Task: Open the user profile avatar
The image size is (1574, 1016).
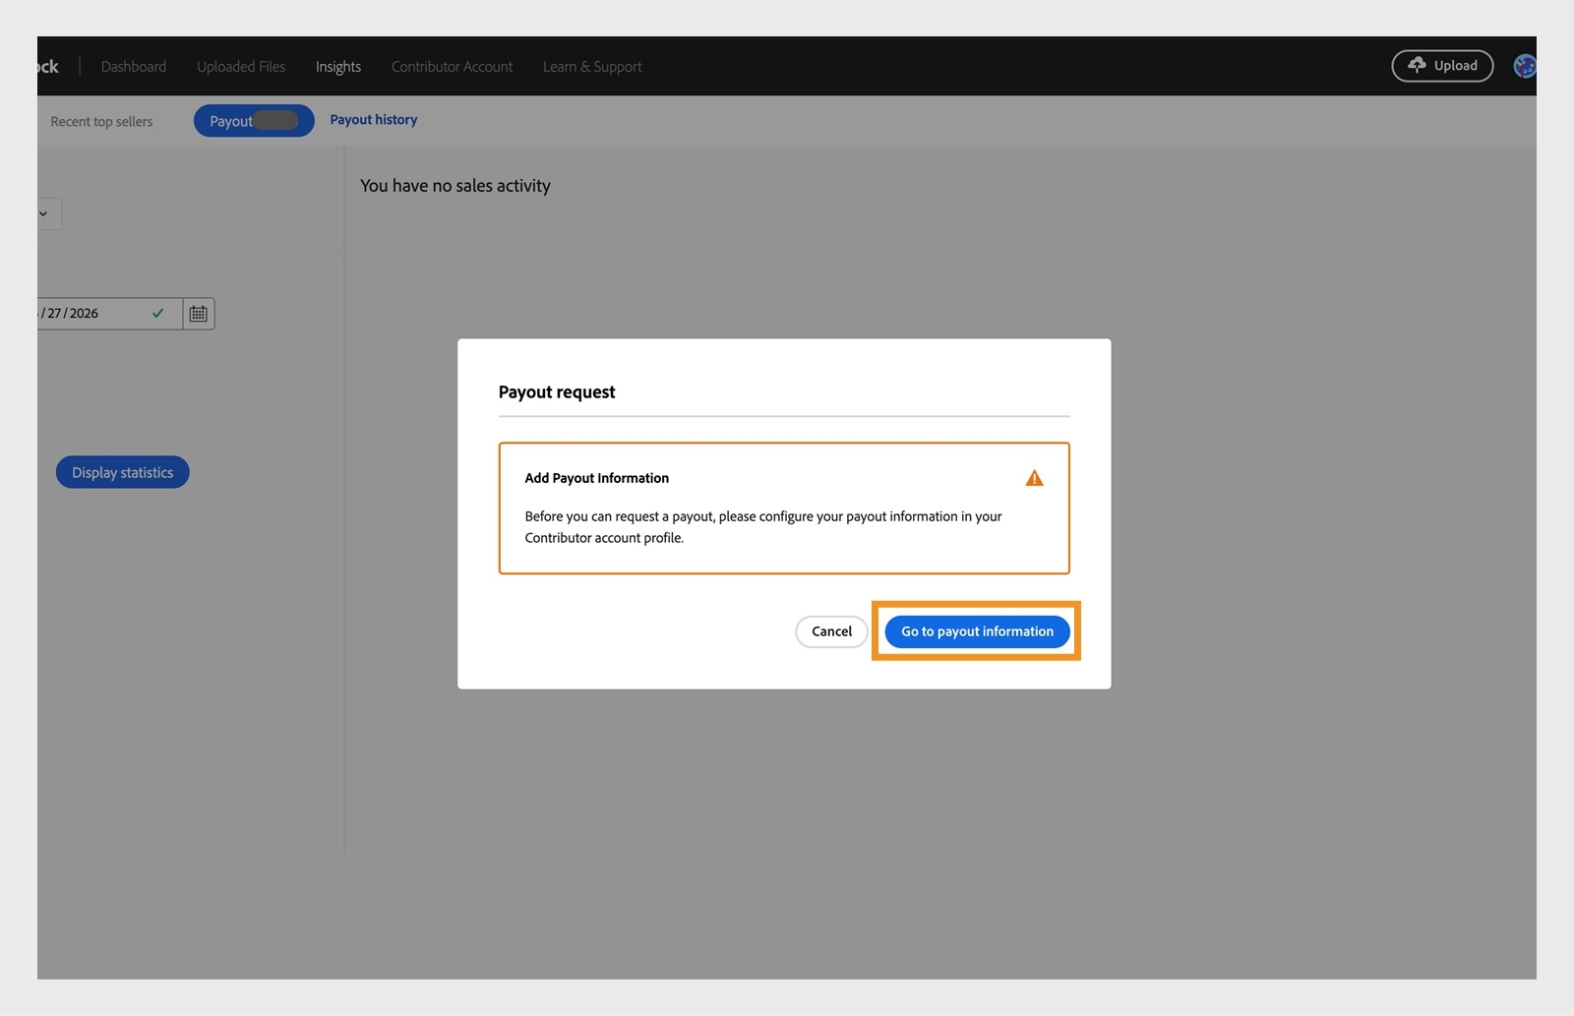Action: pyautogui.click(x=1525, y=66)
